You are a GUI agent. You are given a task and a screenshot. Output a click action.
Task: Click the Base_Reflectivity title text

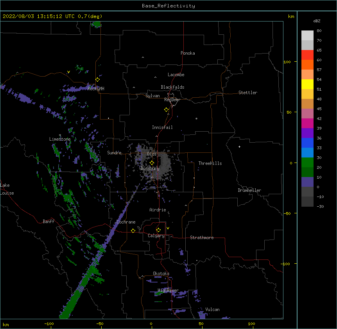pos(168,6)
